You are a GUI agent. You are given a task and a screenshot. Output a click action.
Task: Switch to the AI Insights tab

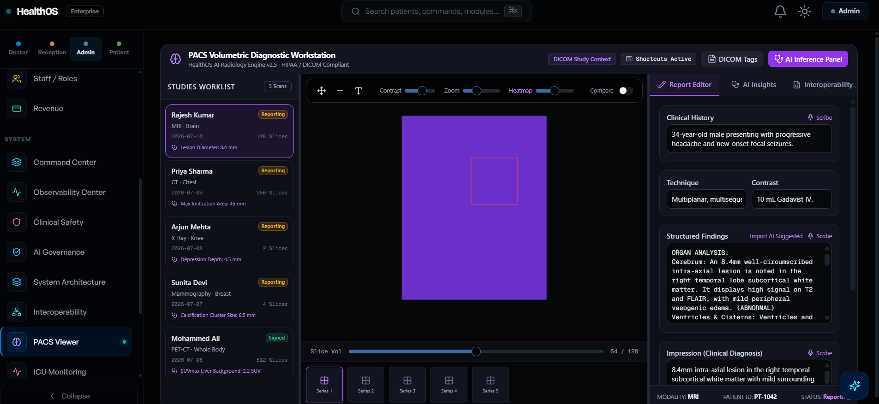[754, 85]
